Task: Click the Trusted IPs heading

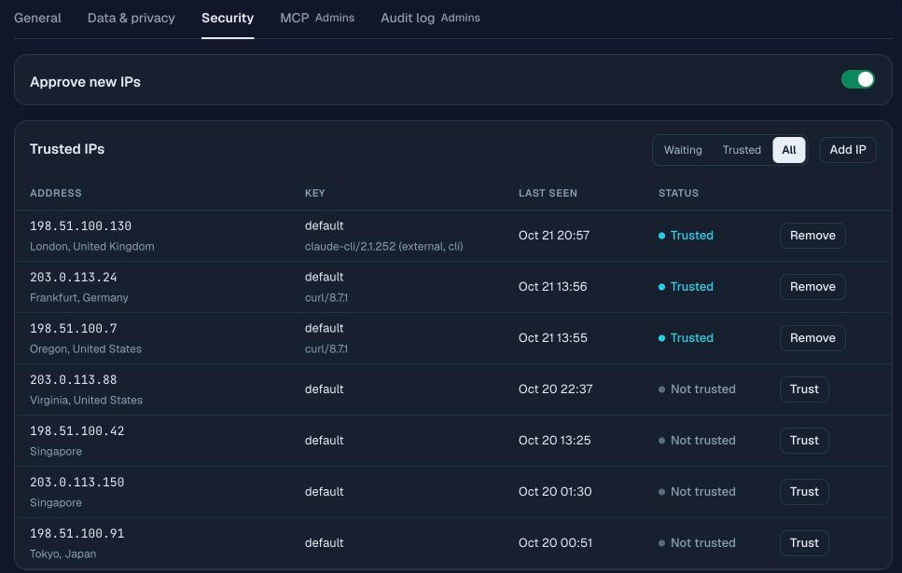Action: (67, 149)
